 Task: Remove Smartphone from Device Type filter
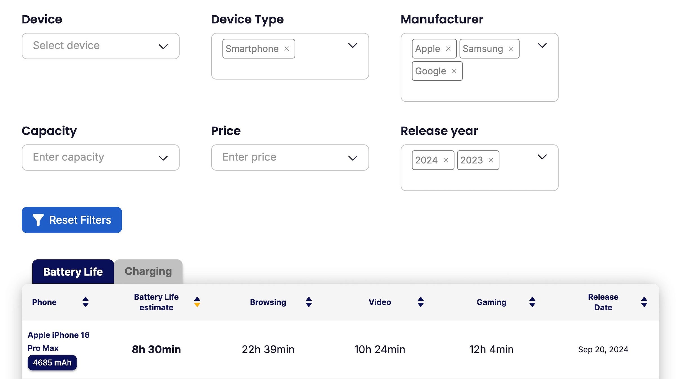[x=287, y=48]
